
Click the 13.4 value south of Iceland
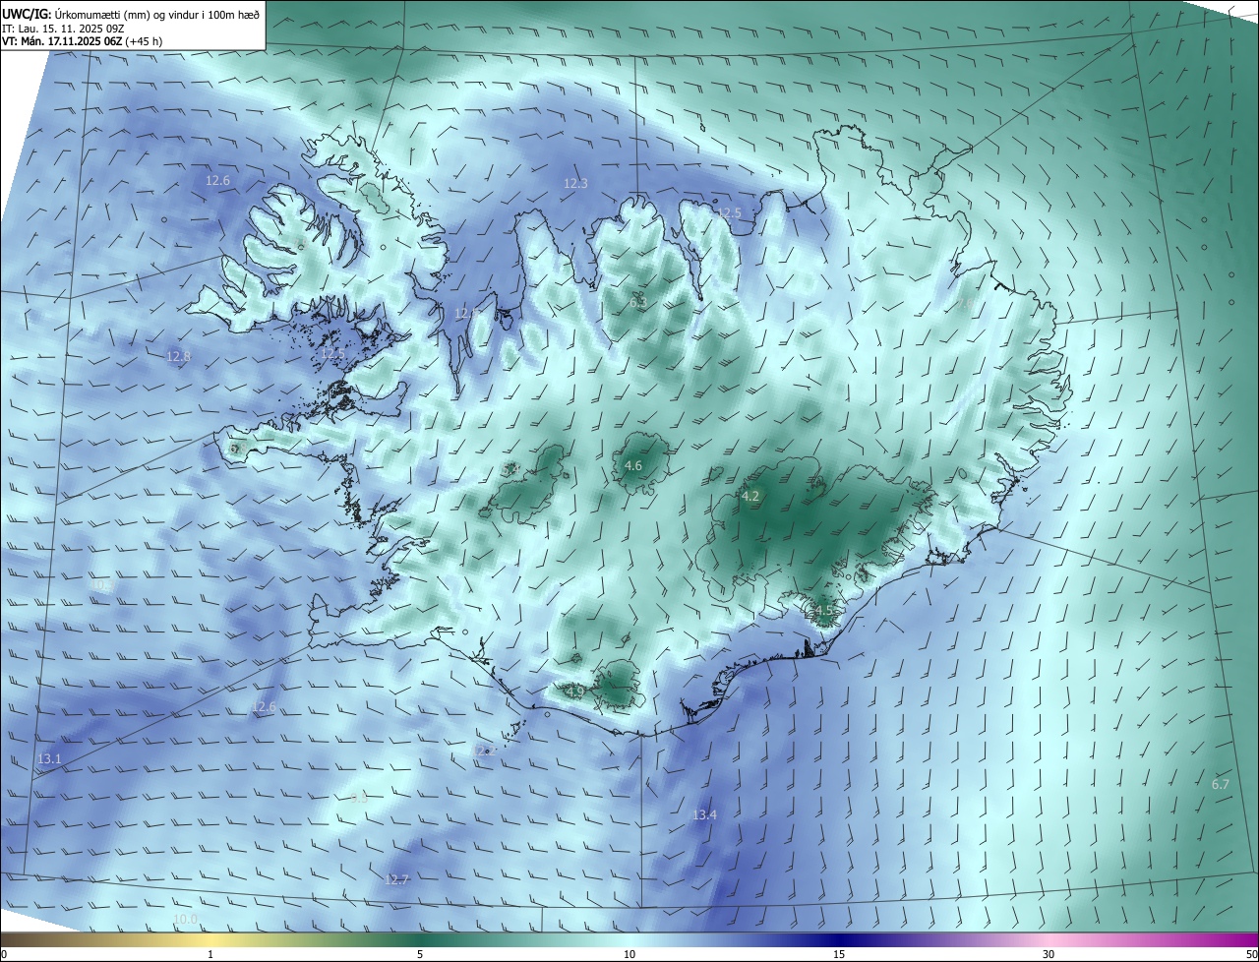click(704, 815)
